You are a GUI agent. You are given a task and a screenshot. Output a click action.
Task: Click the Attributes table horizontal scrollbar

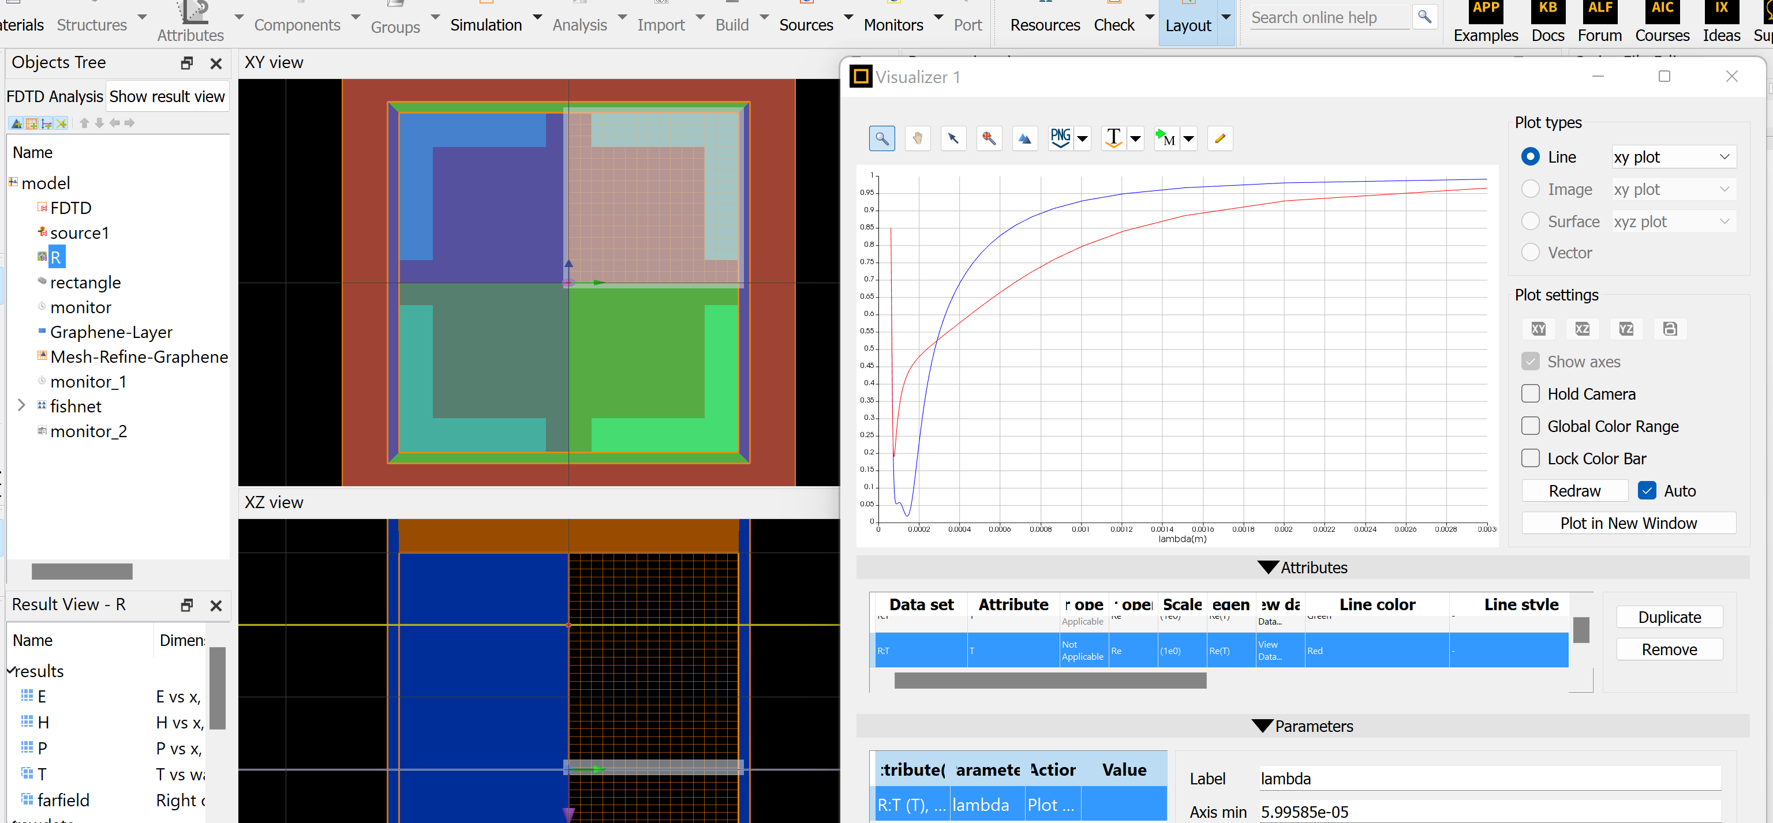1050,681
